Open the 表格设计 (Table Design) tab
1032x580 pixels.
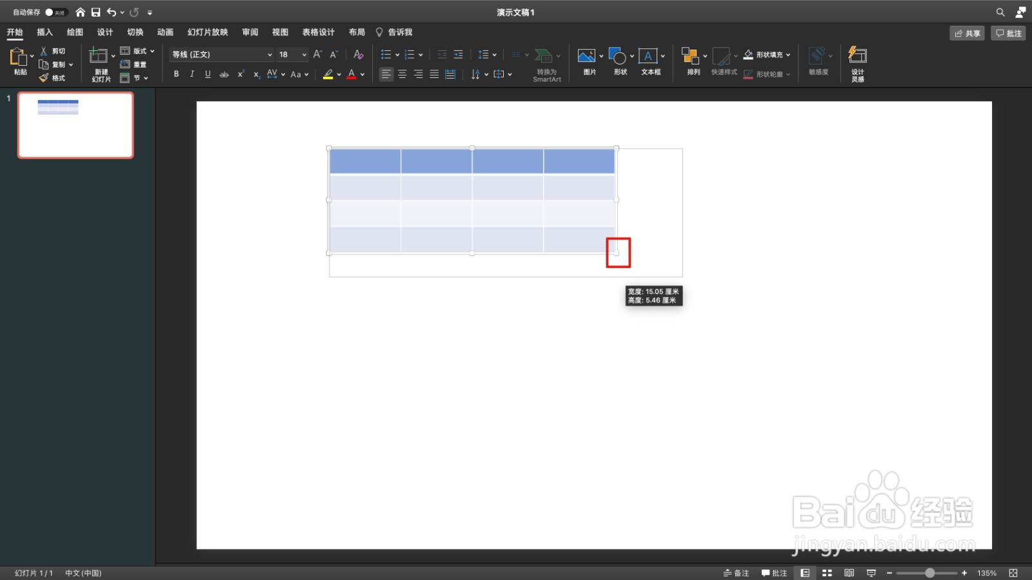coord(319,32)
